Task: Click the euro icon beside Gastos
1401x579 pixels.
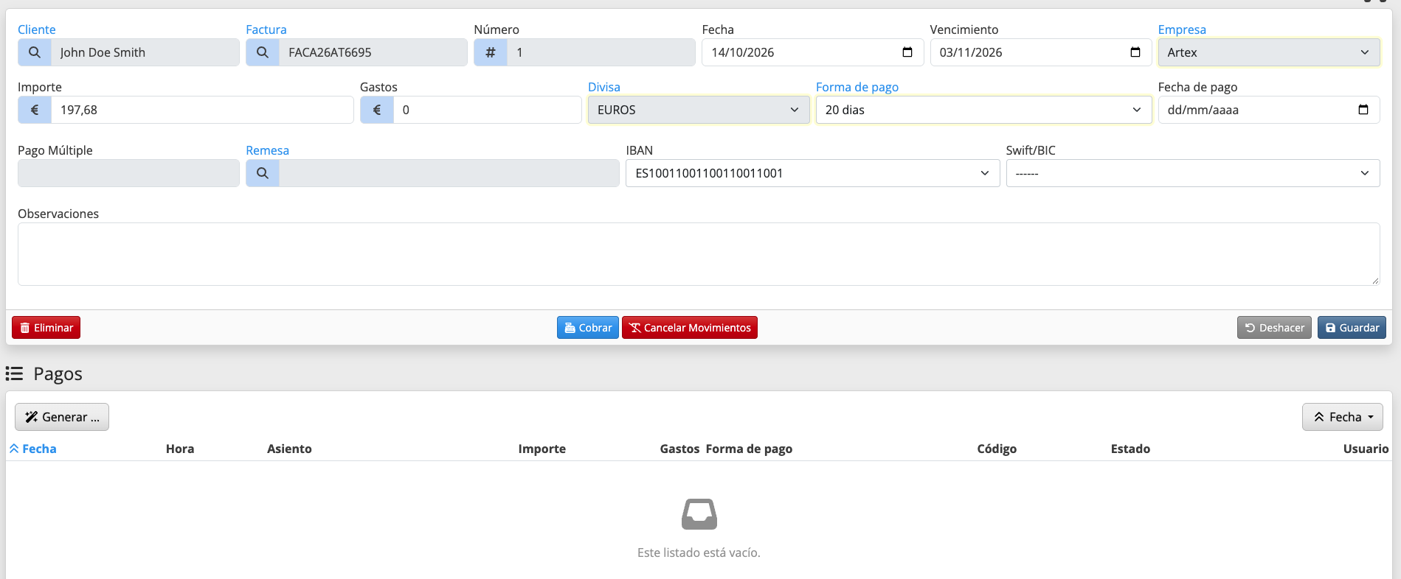Action: tap(377, 110)
